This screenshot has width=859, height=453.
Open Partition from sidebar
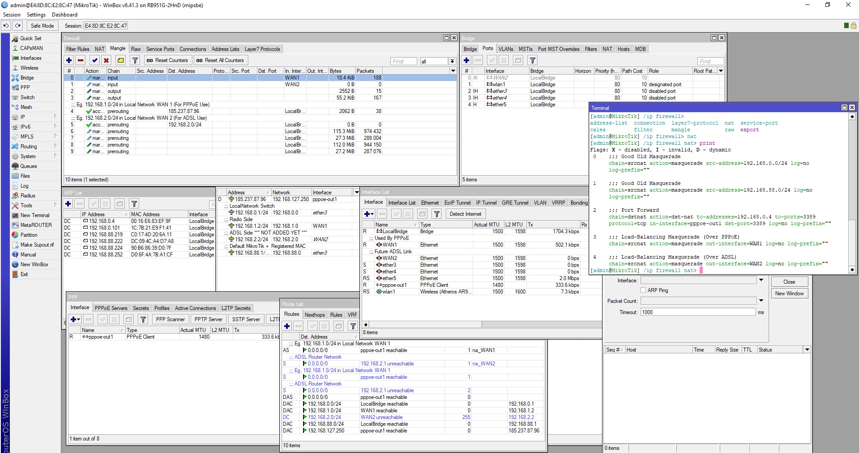click(x=29, y=235)
